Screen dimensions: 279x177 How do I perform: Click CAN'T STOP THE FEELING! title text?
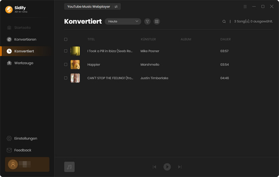(x=110, y=78)
